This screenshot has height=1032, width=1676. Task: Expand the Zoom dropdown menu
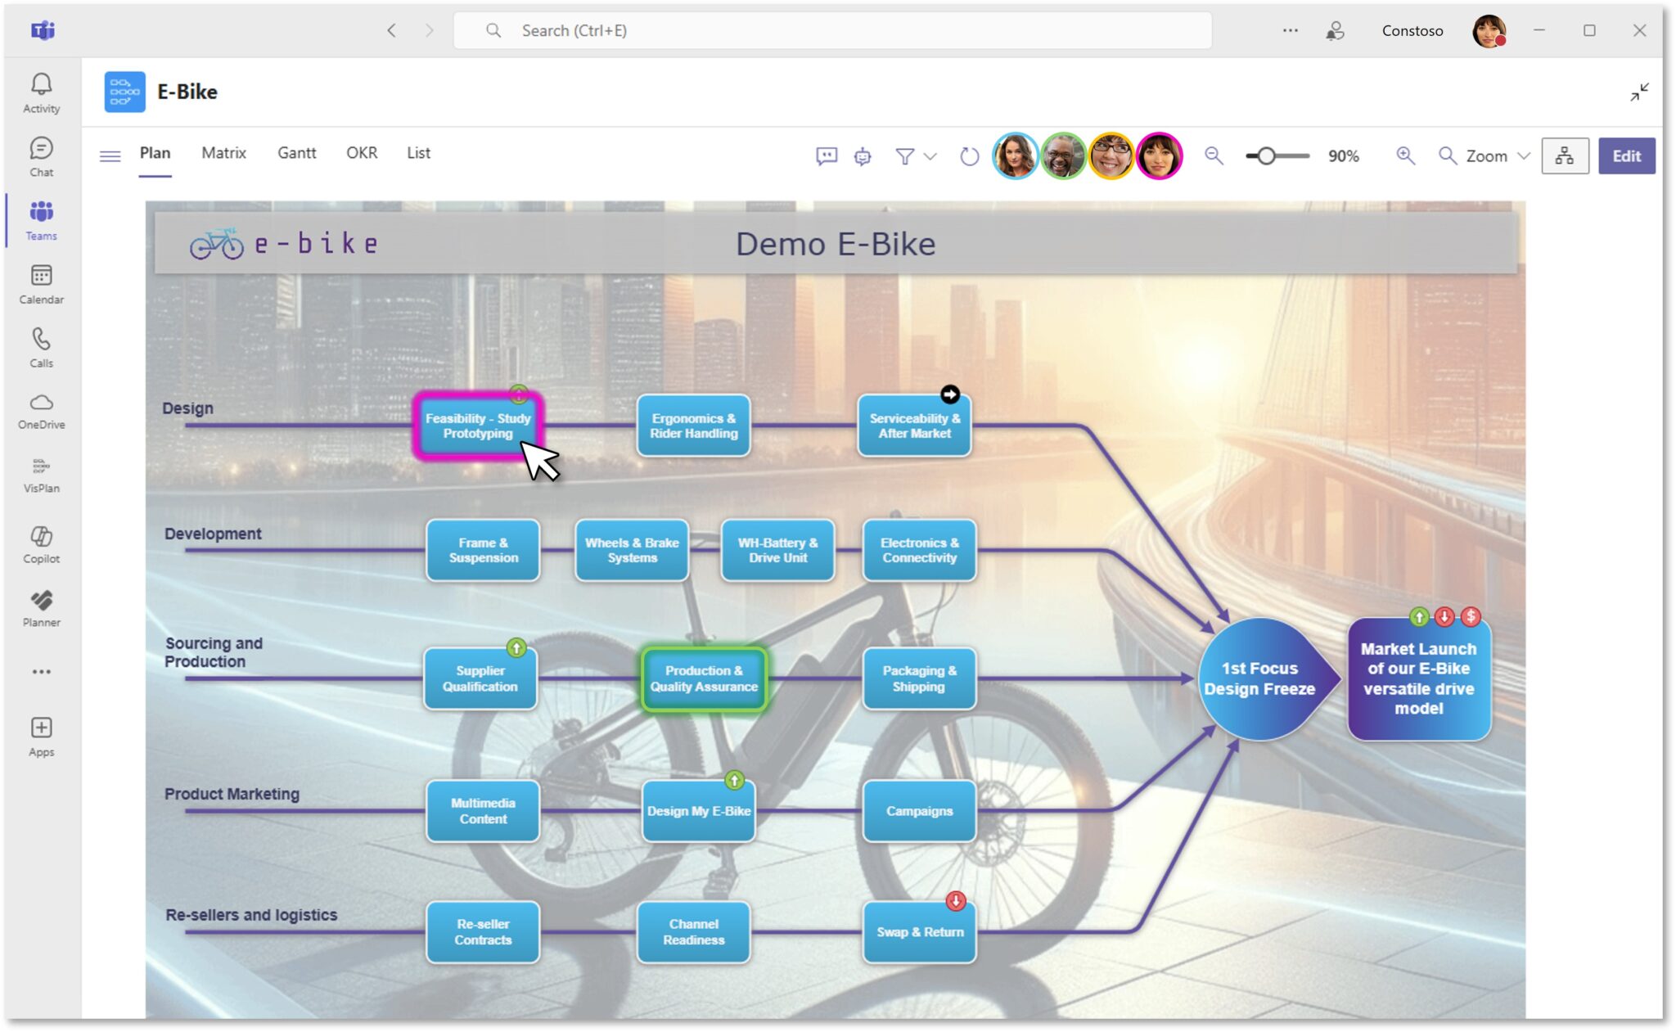[x=1524, y=155]
